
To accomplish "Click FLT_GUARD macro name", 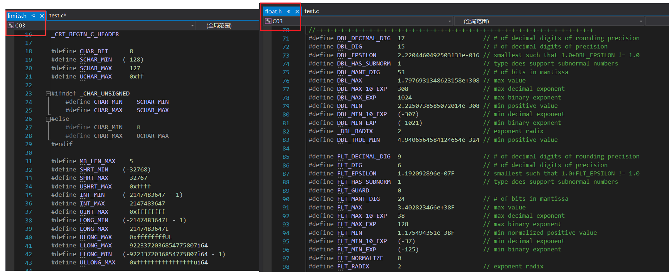I will coord(353,191).
